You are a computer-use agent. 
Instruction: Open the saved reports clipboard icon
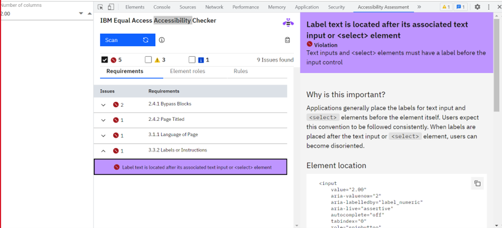pyautogui.click(x=287, y=40)
